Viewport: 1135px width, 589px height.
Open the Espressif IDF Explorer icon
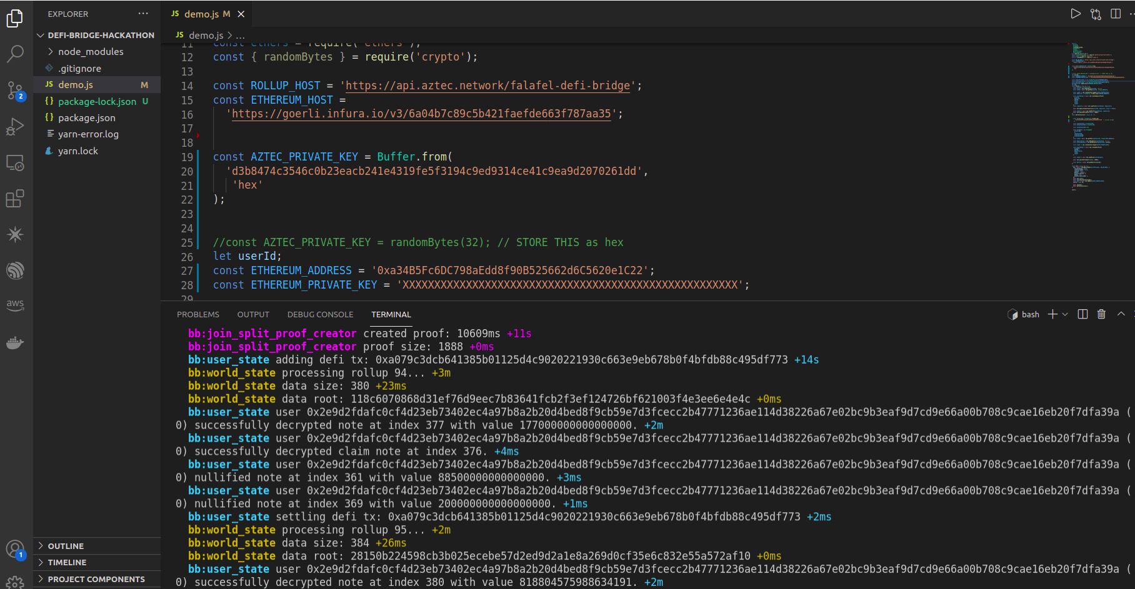15,270
